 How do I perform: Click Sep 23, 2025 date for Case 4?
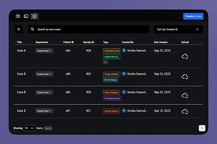click(162, 51)
